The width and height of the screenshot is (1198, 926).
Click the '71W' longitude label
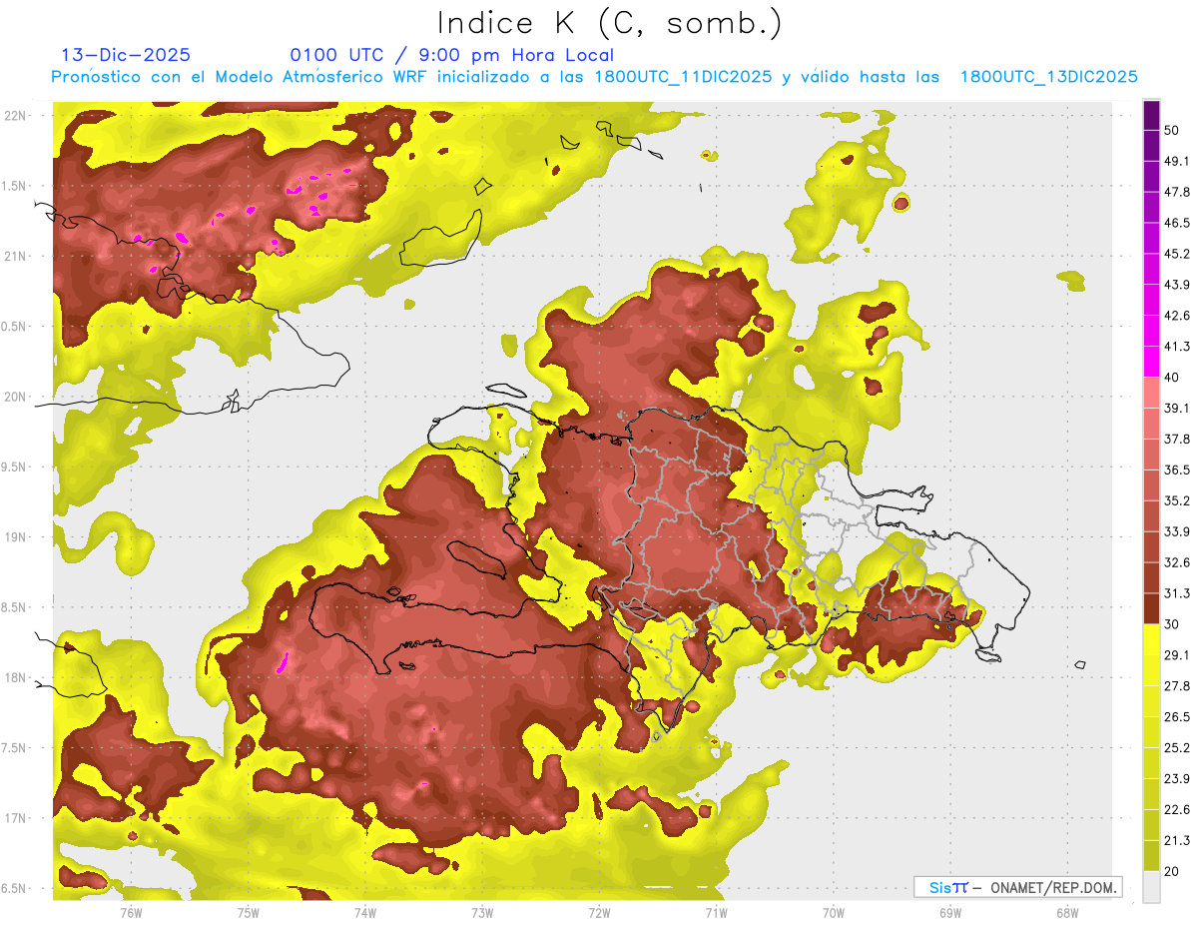[716, 913]
